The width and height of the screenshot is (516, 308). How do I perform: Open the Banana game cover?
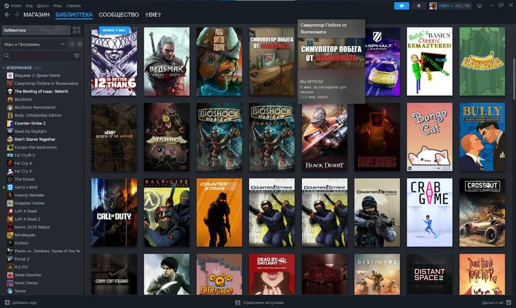[x=482, y=61]
